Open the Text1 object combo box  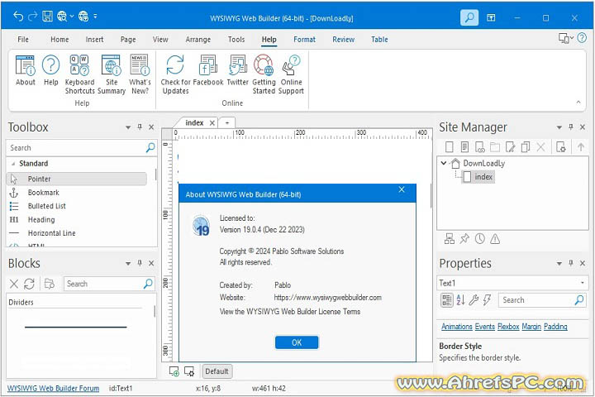tap(512, 283)
